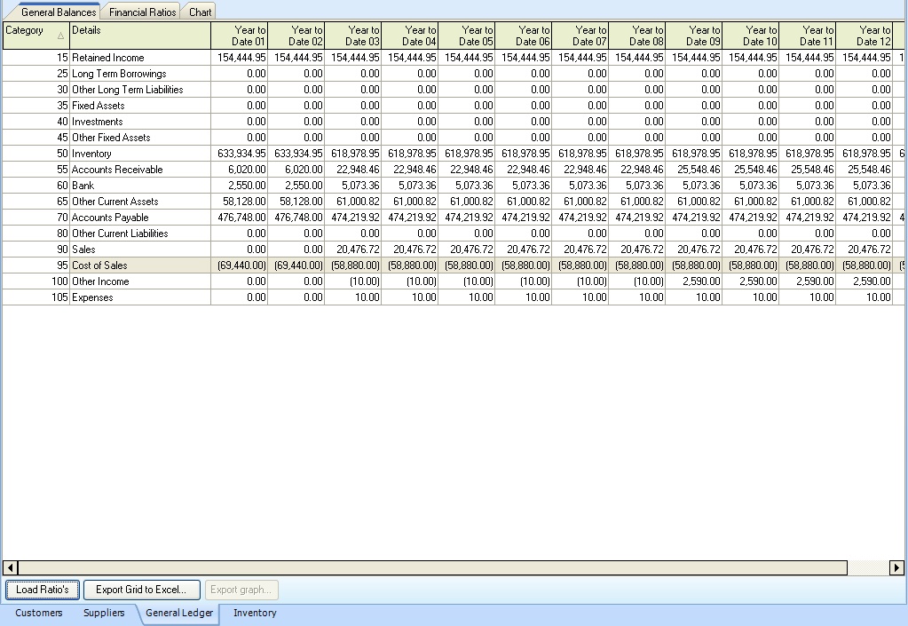
Task: Click Export Grid to Excel button
Action: 141,590
